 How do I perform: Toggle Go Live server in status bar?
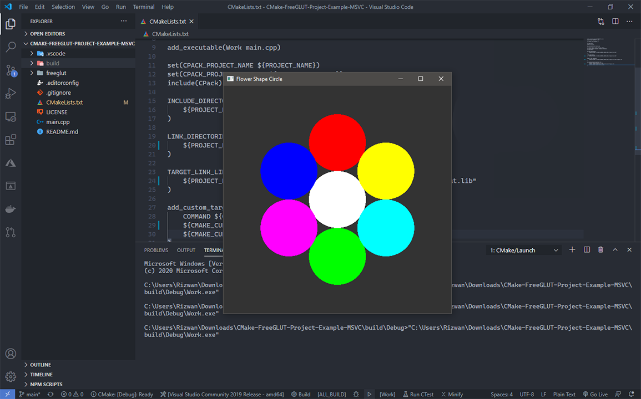pos(594,395)
